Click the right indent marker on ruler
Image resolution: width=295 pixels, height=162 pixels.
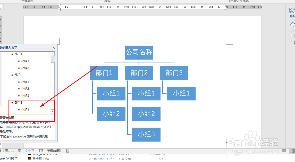point(225,8)
